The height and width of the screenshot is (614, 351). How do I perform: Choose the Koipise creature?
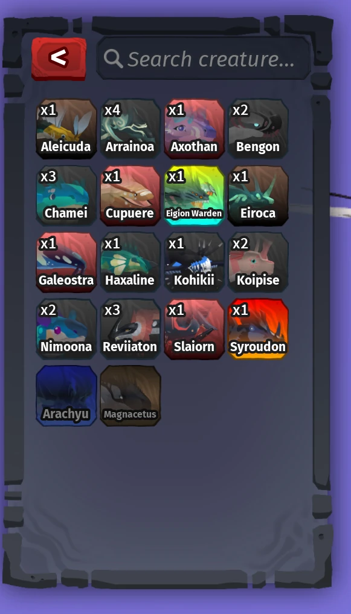point(258,262)
